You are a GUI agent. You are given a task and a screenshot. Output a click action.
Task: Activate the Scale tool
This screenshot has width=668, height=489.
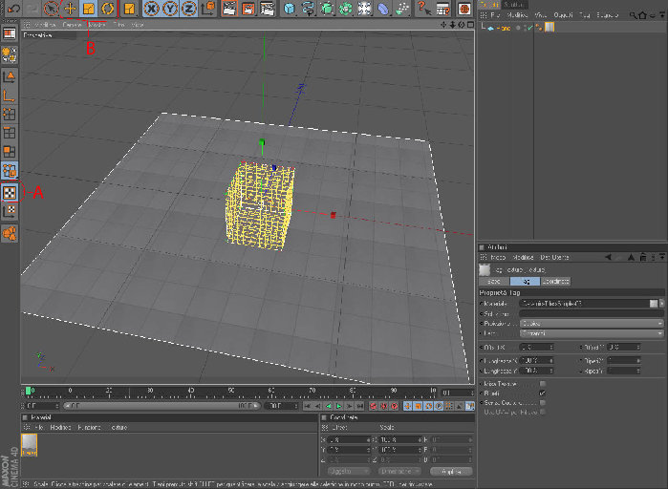coord(89,8)
